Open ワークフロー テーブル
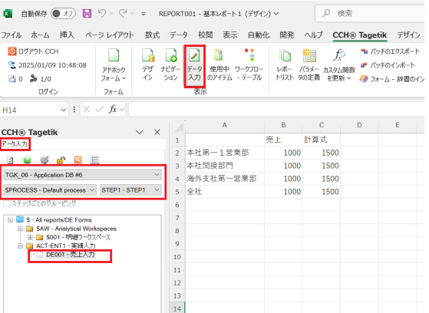The height and width of the screenshot is (313, 429). [x=249, y=65]
